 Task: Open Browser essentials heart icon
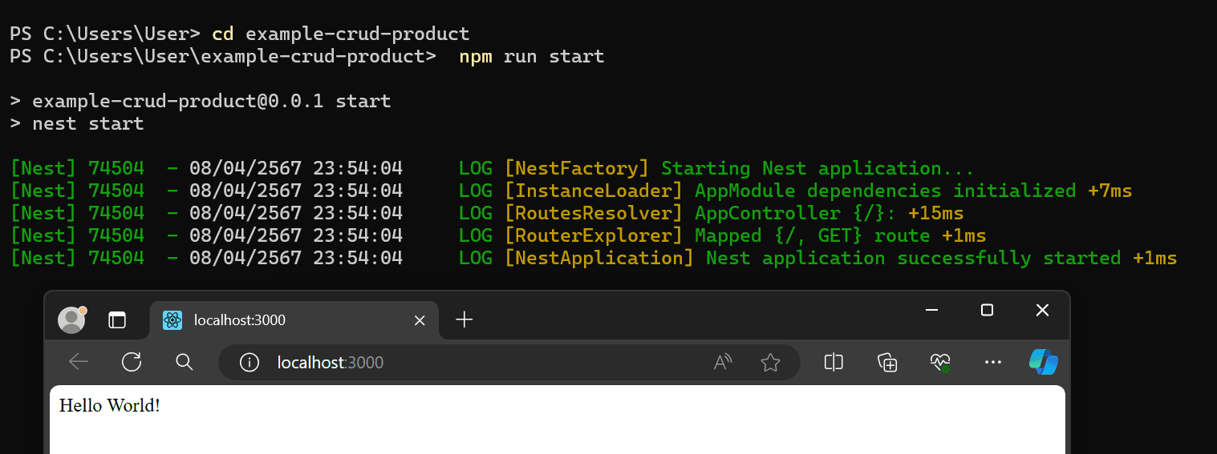940,363
